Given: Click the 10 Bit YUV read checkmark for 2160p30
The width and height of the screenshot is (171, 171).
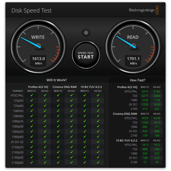Looking at the screenshot, I should 98,152.
